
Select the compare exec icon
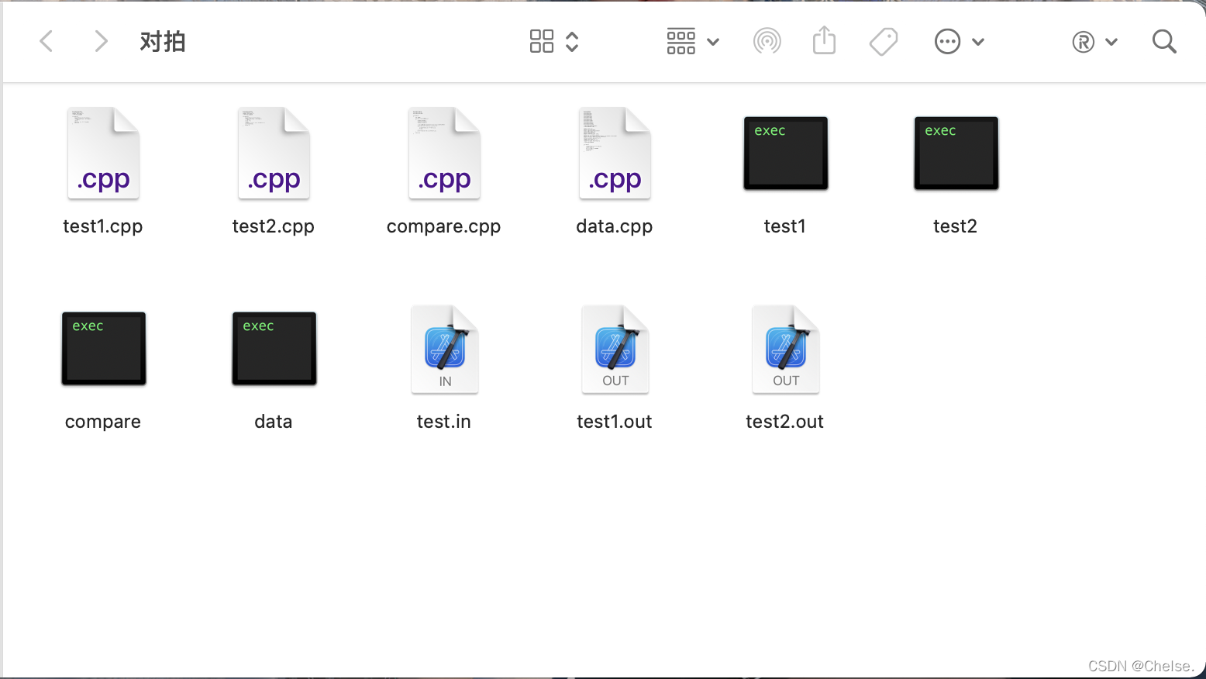click(x=103, y=349)
